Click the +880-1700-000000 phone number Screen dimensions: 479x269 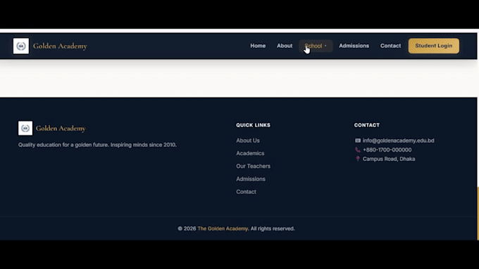tap(387, 150)
